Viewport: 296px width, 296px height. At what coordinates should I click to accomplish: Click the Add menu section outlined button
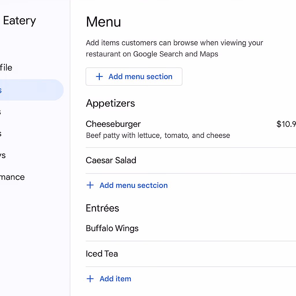(x=134, y=76)
